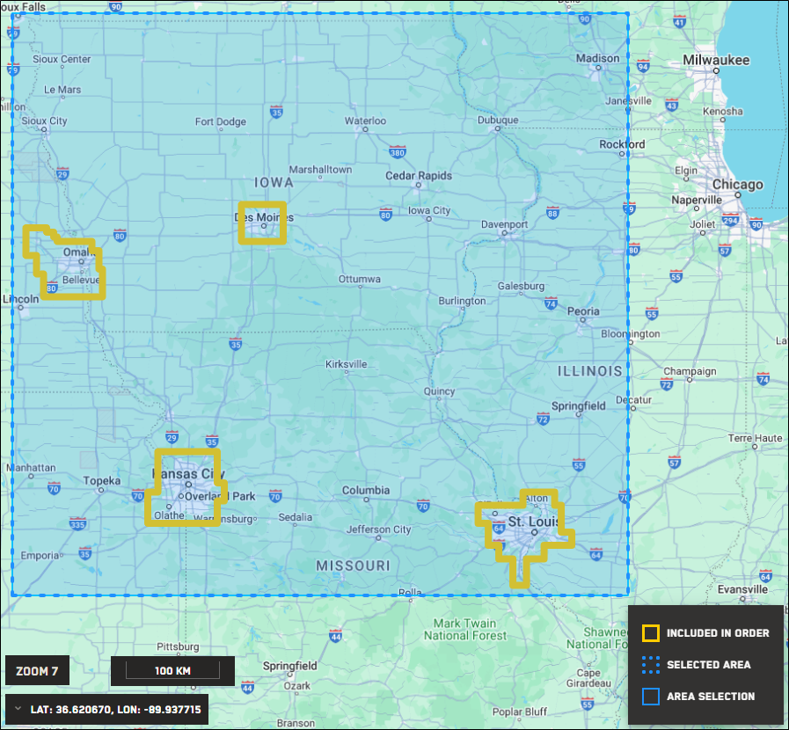Click the yellow Included In Order legend icon
Viewport: 789px width, 730px height.
pos(651,633)
